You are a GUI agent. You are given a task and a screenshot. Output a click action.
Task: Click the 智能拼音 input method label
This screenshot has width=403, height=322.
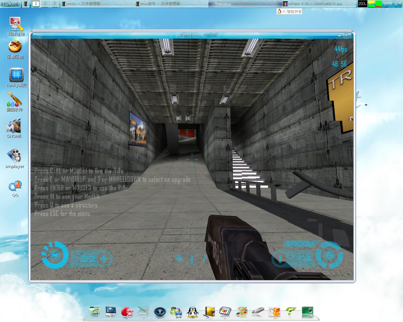pos(294,11)
